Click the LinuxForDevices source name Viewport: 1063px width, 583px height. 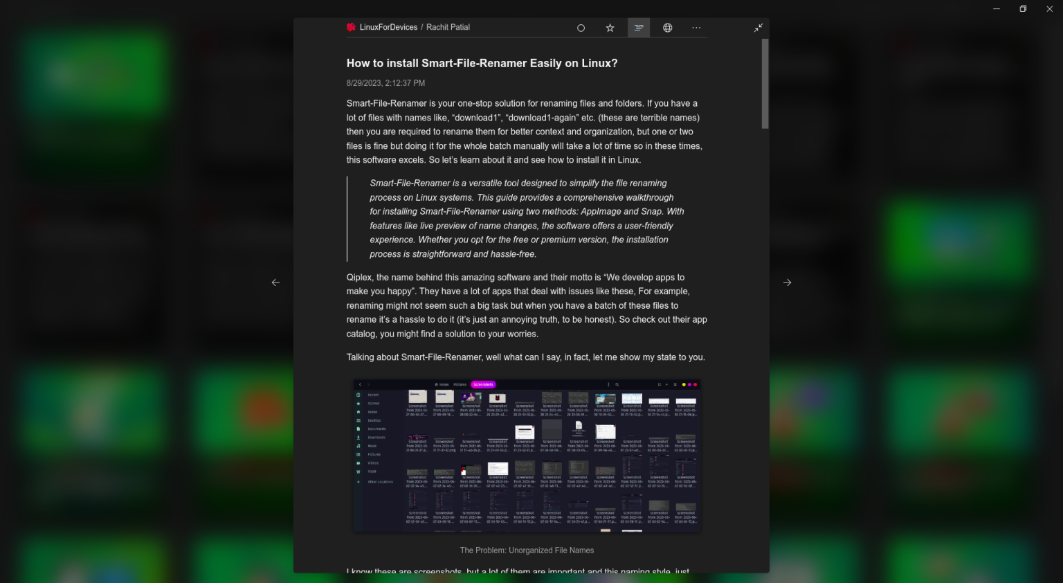tap(388, 27)
